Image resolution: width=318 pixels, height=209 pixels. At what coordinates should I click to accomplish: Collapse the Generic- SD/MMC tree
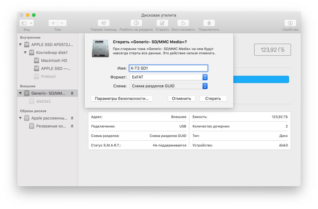coord(20,93)
